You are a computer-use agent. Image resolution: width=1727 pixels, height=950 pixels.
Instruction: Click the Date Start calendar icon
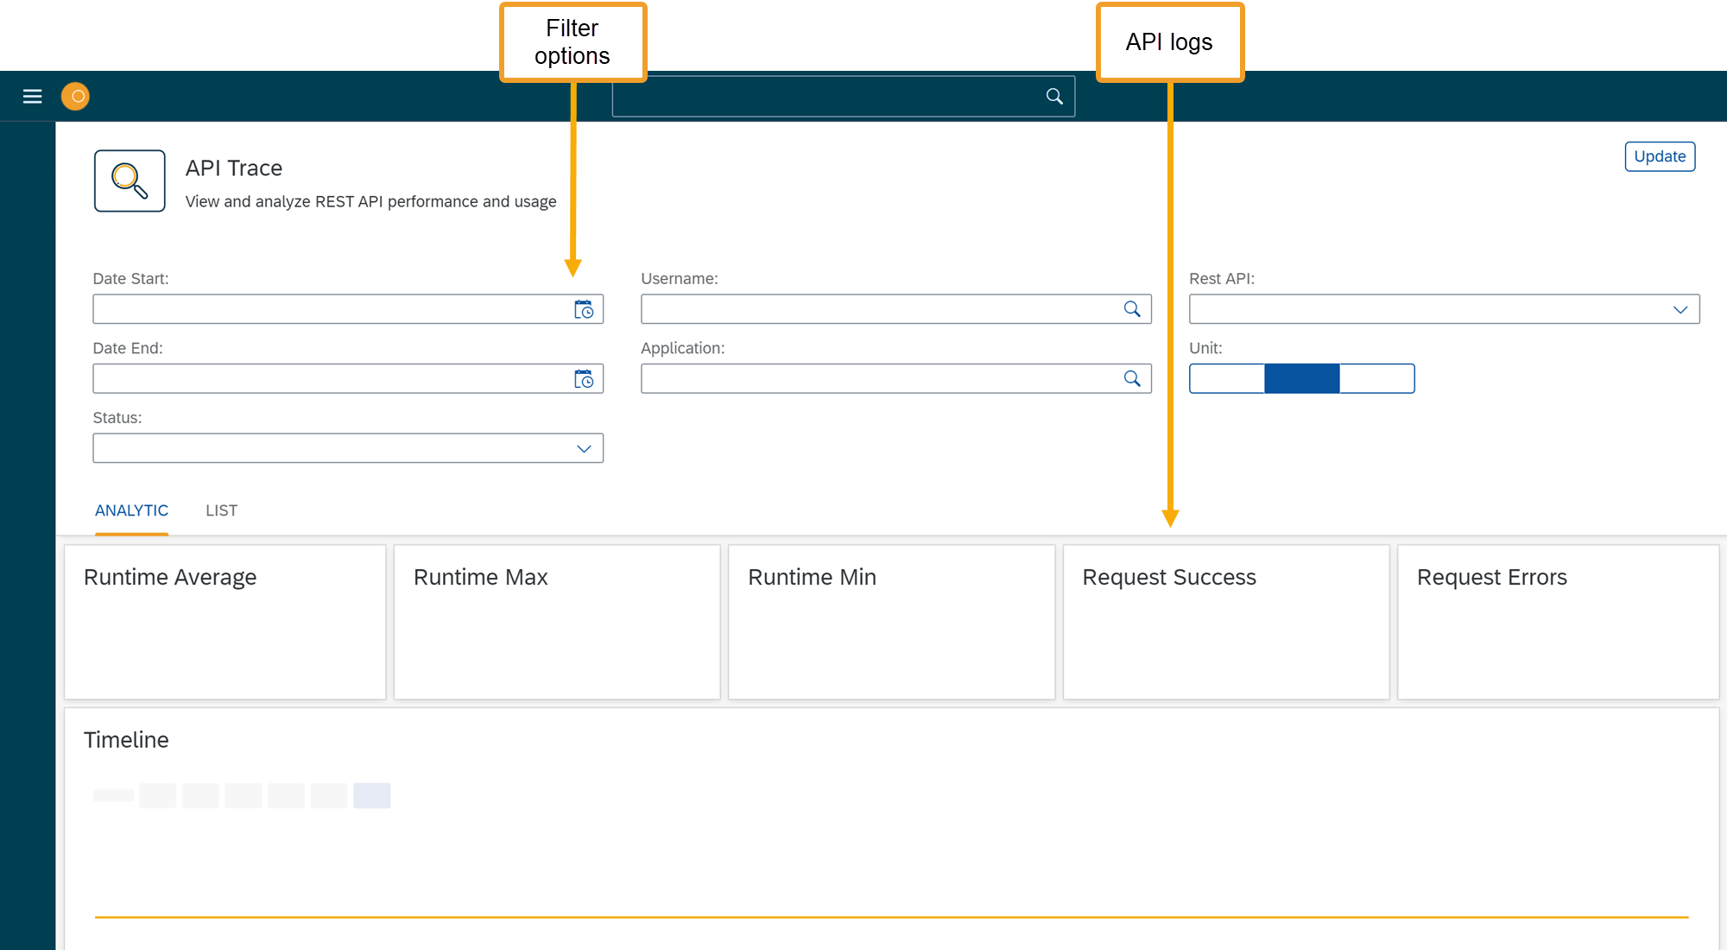(x=584, y=309)
